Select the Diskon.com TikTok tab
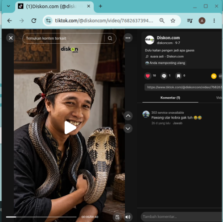Viewport: 223px width, 222px height. click(x=54, y=6)
